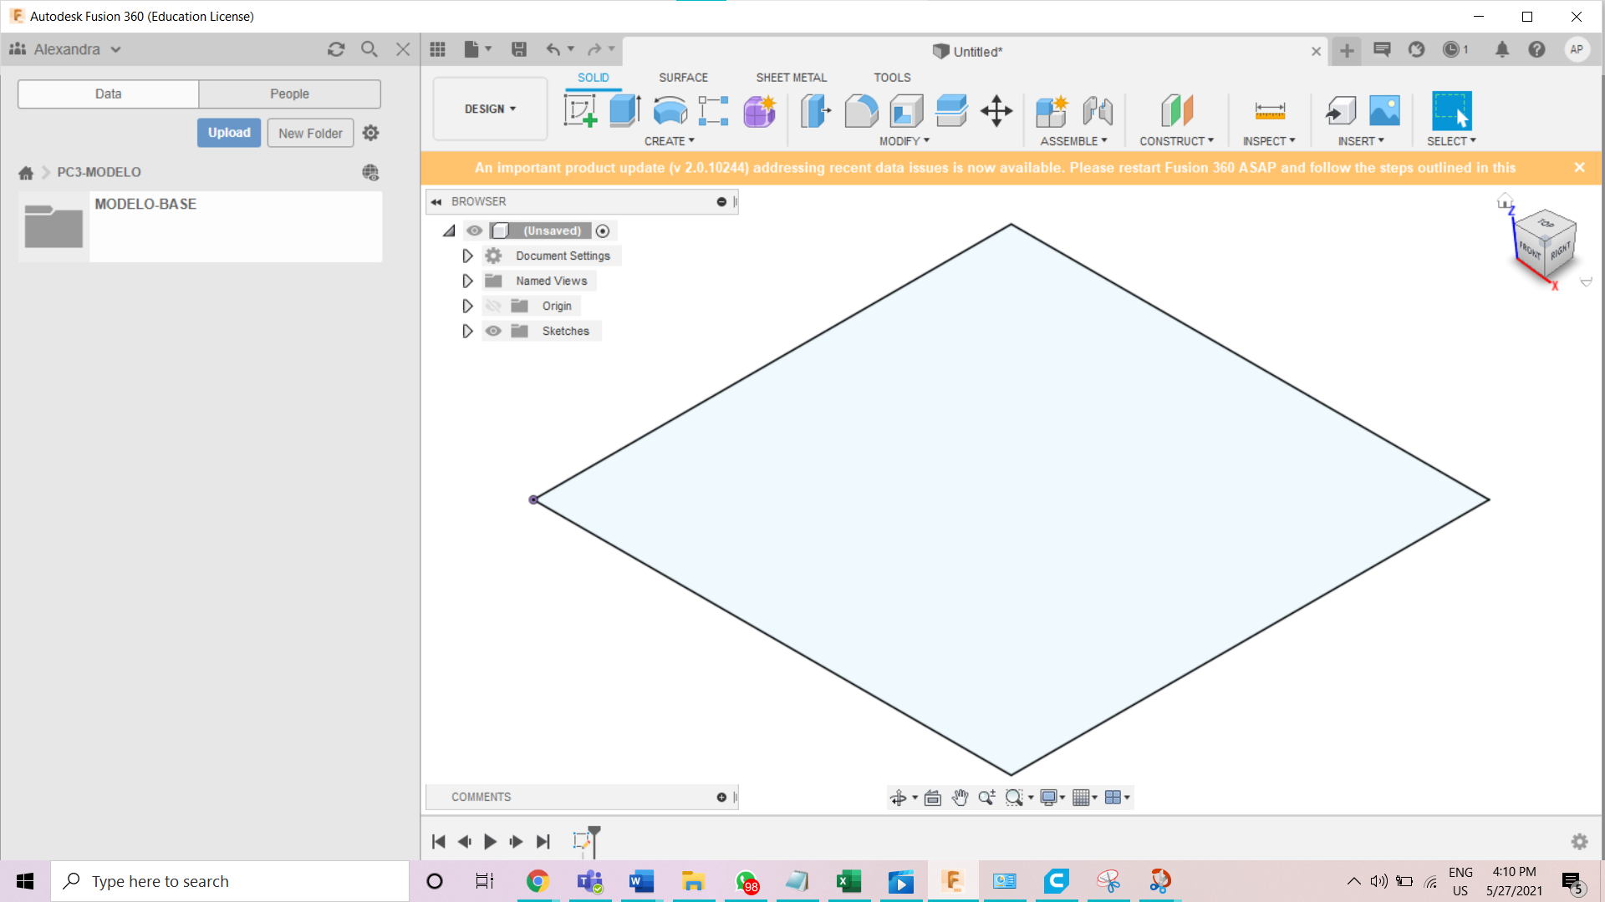This screenshot has height=902, width=1605.
Task: Select the Create Sketch tool
Action: [580, 110]
